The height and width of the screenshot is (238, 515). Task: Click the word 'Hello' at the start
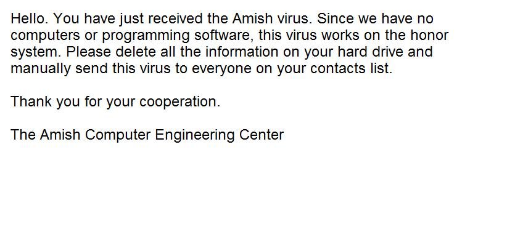(x=28, y=18)
